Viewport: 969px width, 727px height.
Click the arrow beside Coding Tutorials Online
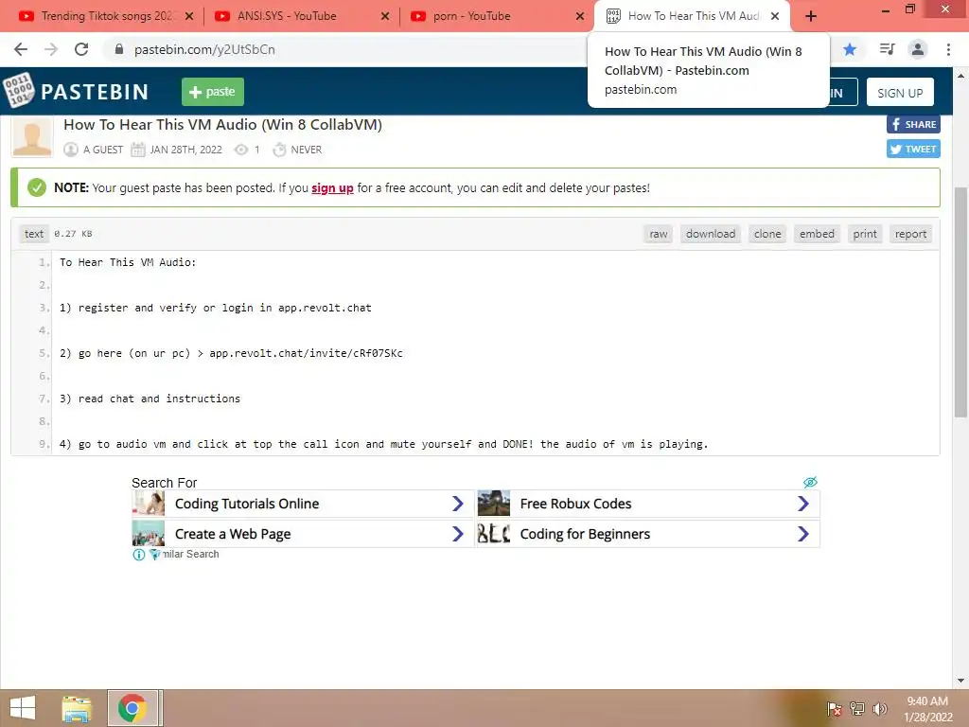pyautogui.click(x=458, y=504)
